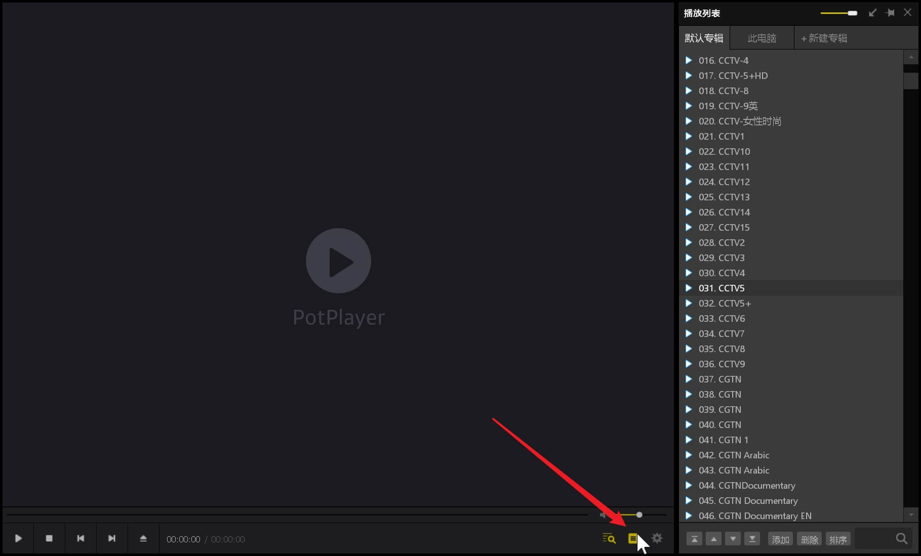Click the volume slider handle
The image size is (921, 556).
[x=639, y=515]
